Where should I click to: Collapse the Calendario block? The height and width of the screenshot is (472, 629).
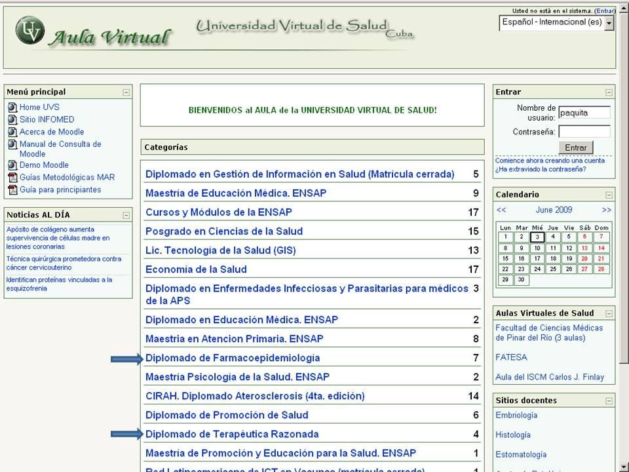611,194
